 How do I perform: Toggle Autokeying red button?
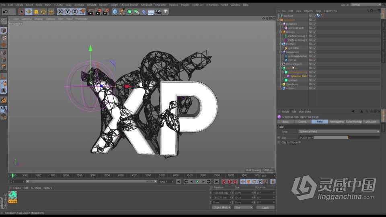[230, 182]
